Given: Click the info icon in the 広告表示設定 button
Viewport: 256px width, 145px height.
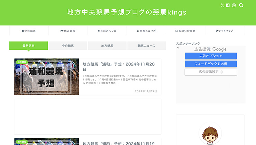Looking at the screenshot, I should 221,72.
